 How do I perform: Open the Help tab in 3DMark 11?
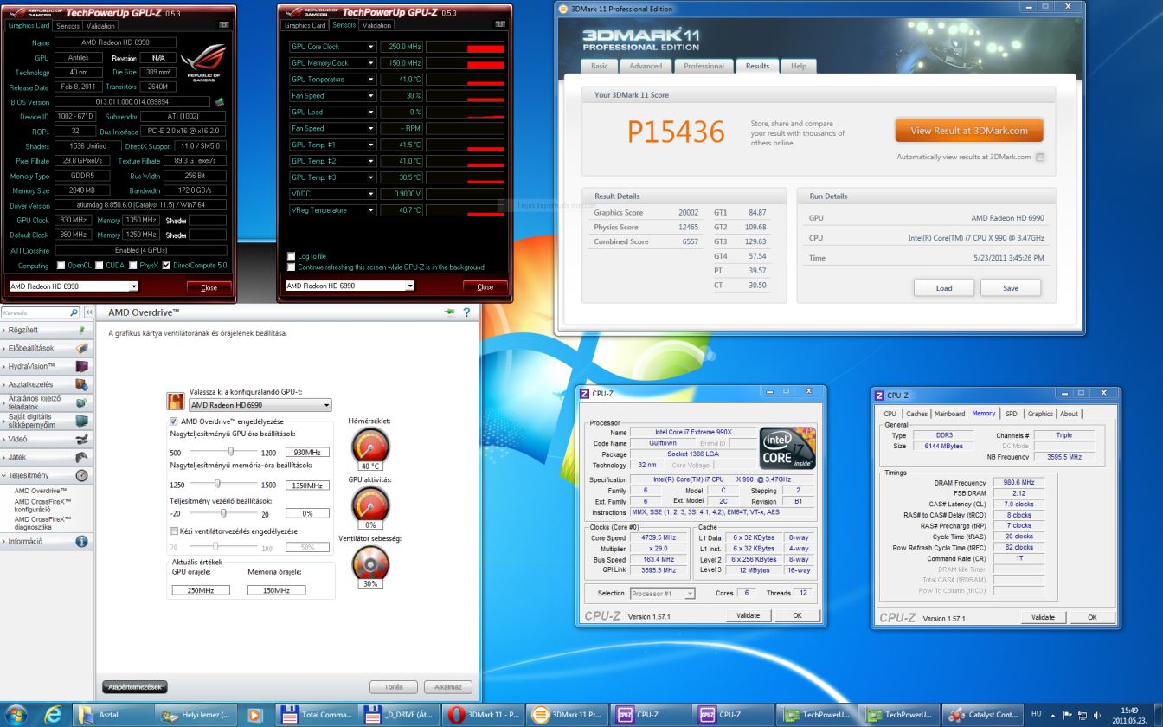(x=799, y=66)
